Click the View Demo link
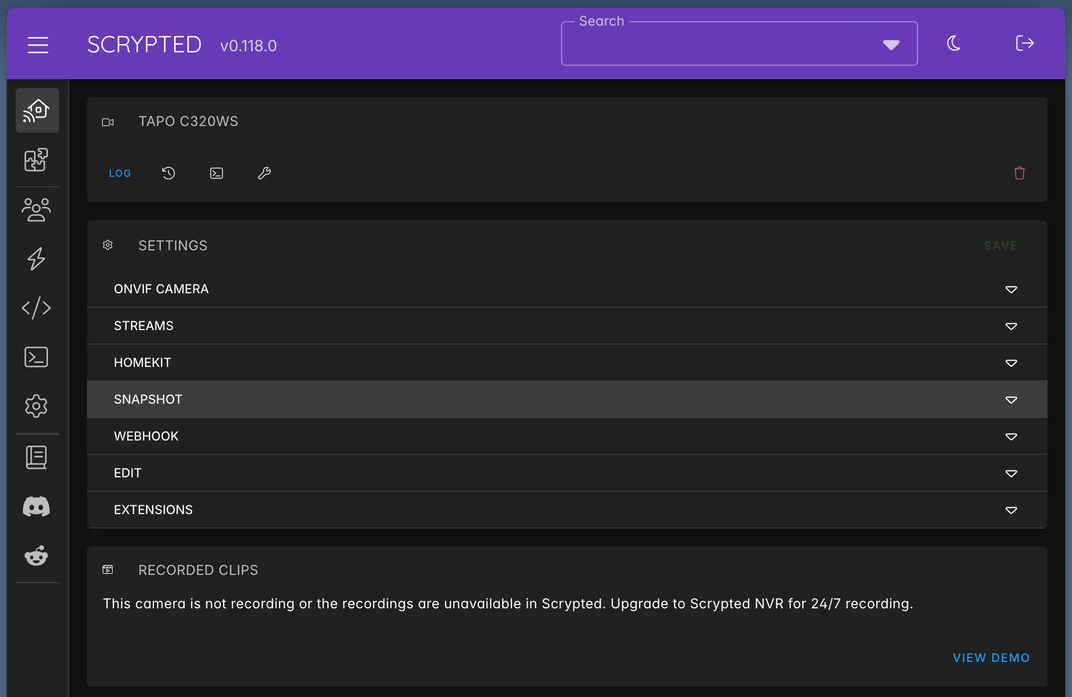This screenshot has height=697, width=1072. coord(991,658)
